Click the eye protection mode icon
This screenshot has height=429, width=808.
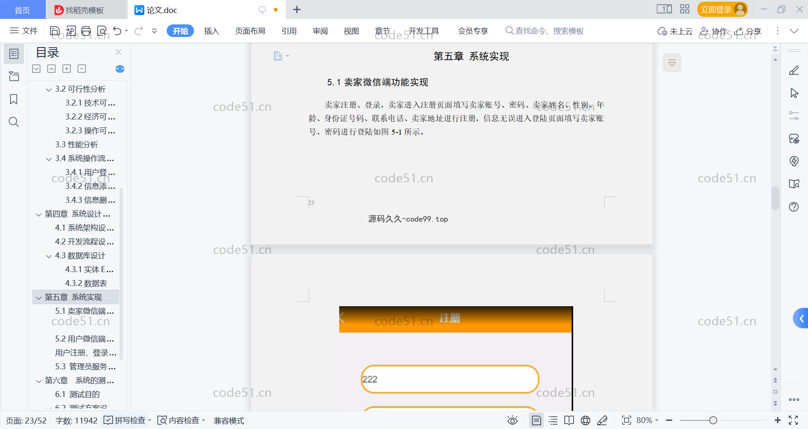pyautogui.click(x=513, y=420)
